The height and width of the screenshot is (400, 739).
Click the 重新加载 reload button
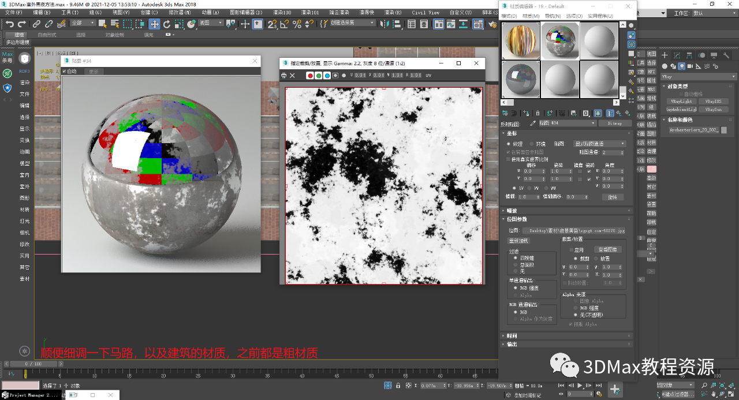tap(519, 241)
